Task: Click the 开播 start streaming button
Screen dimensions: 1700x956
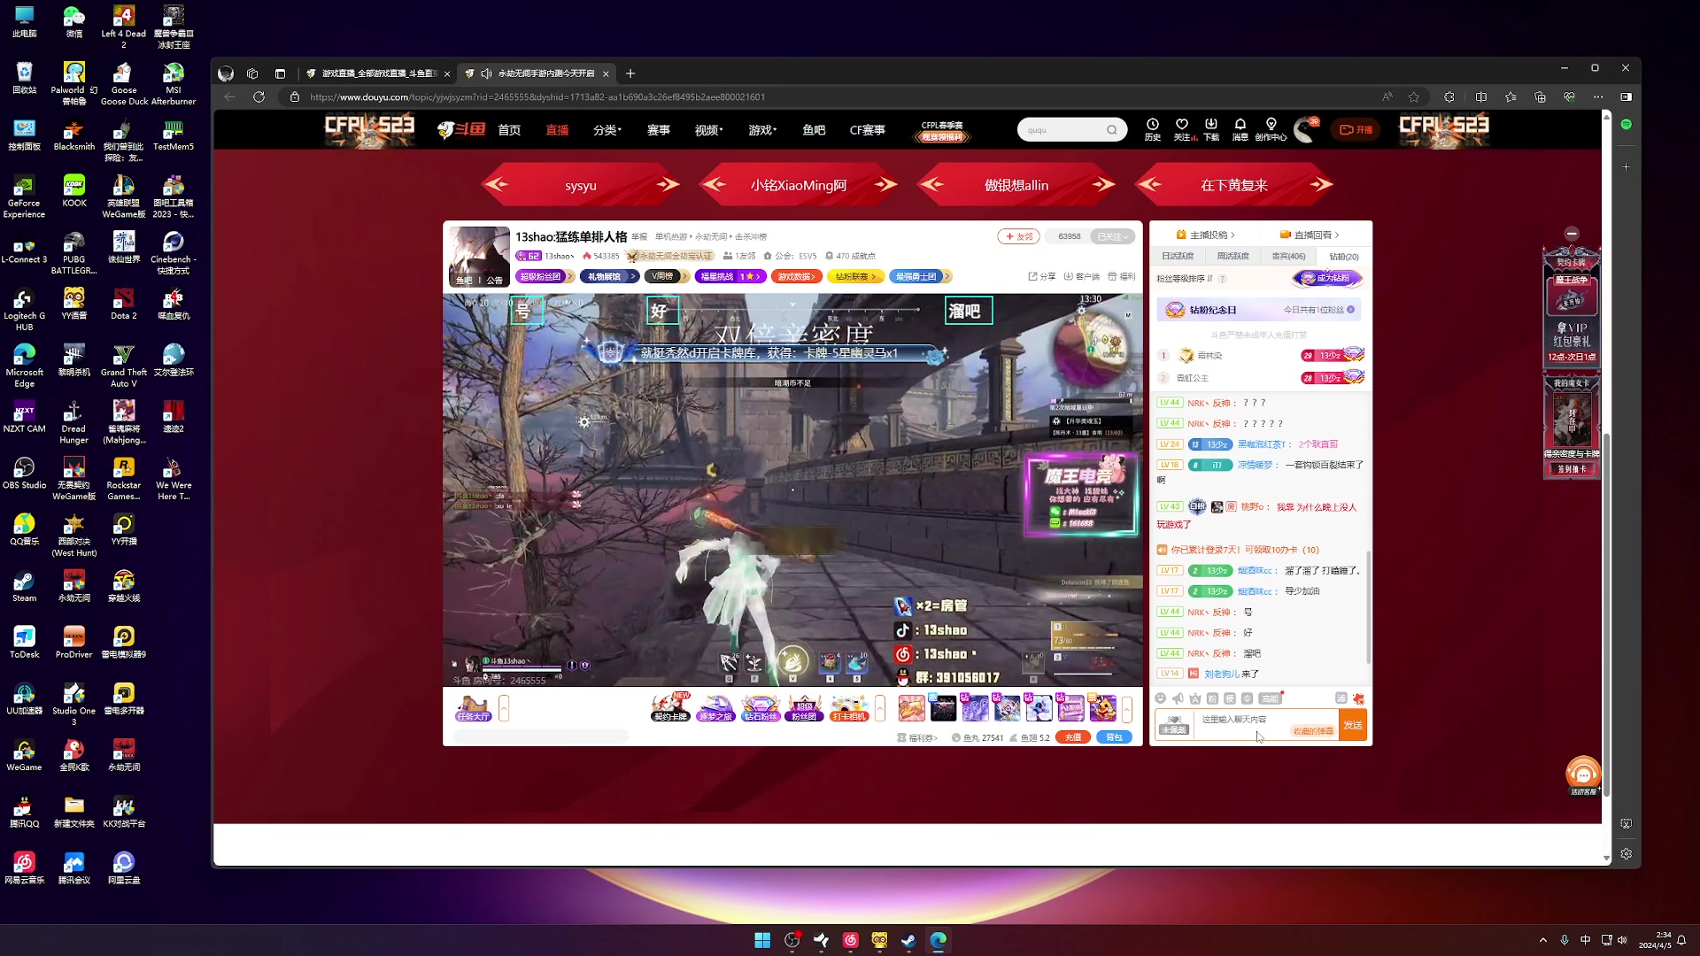Action: [x=1356, y=129]
